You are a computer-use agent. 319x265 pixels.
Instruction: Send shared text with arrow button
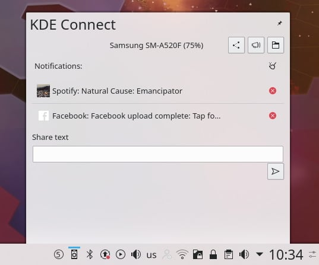tap(276, 171)
